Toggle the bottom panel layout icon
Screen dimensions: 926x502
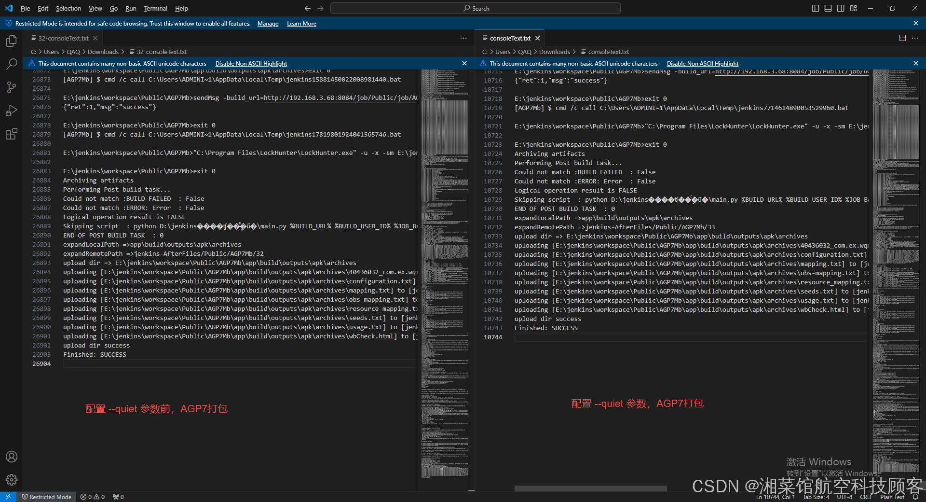coord(828,8)
